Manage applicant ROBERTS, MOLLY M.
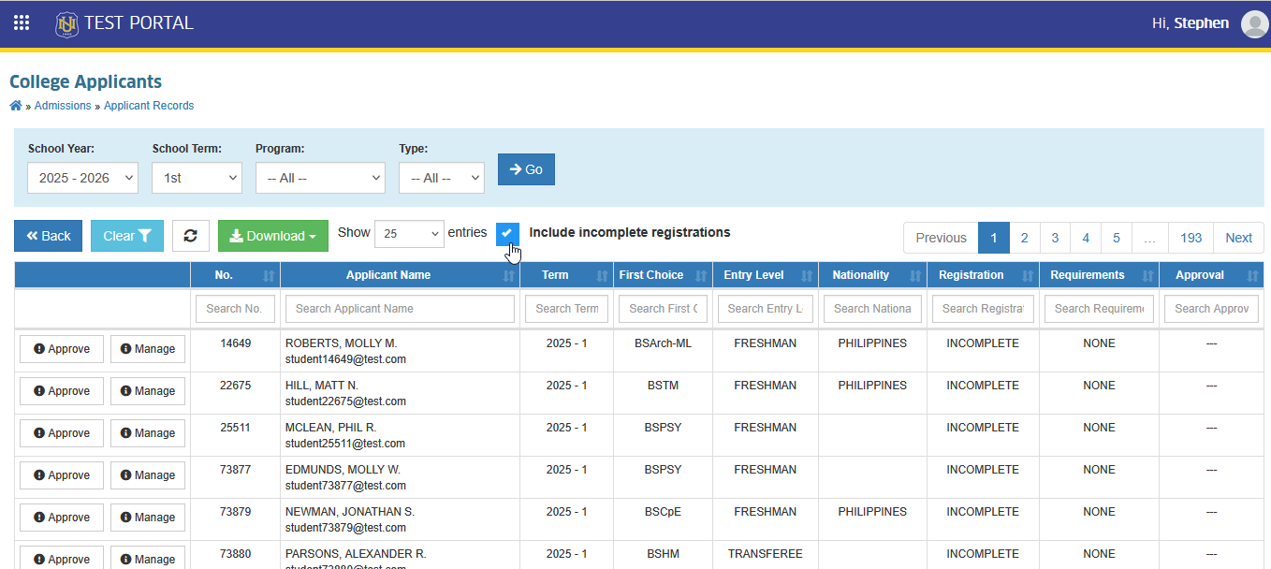The width and height of the screenshot is (1271, 569). (x=148, y=349)
